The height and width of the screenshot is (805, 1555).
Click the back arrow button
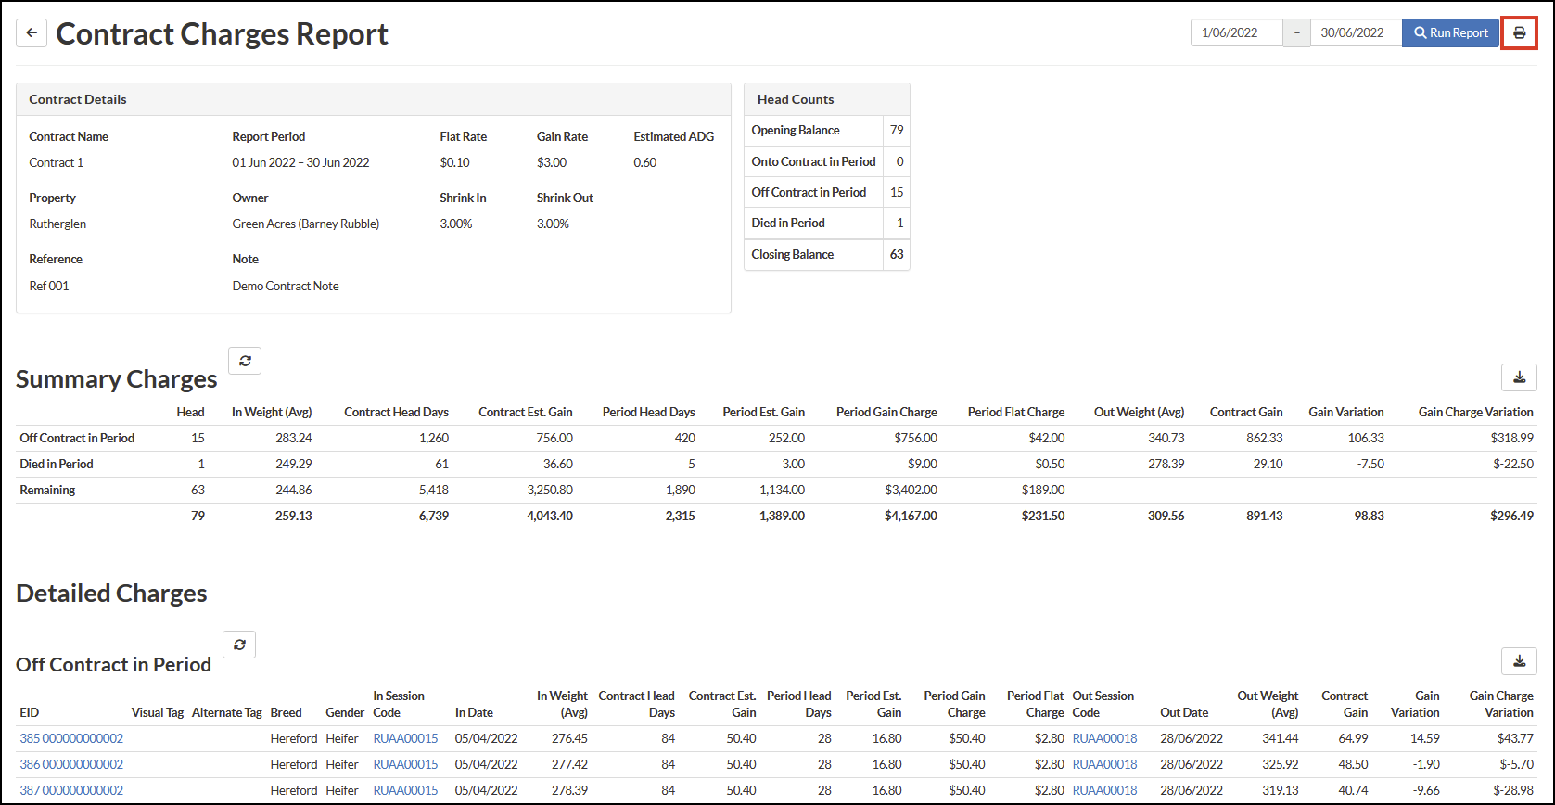[x=32, y=33]
